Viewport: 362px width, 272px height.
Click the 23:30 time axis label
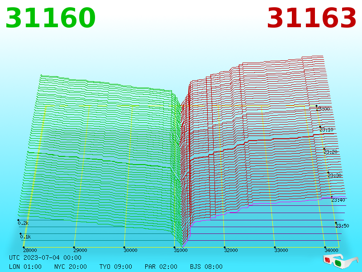[334, 175]
